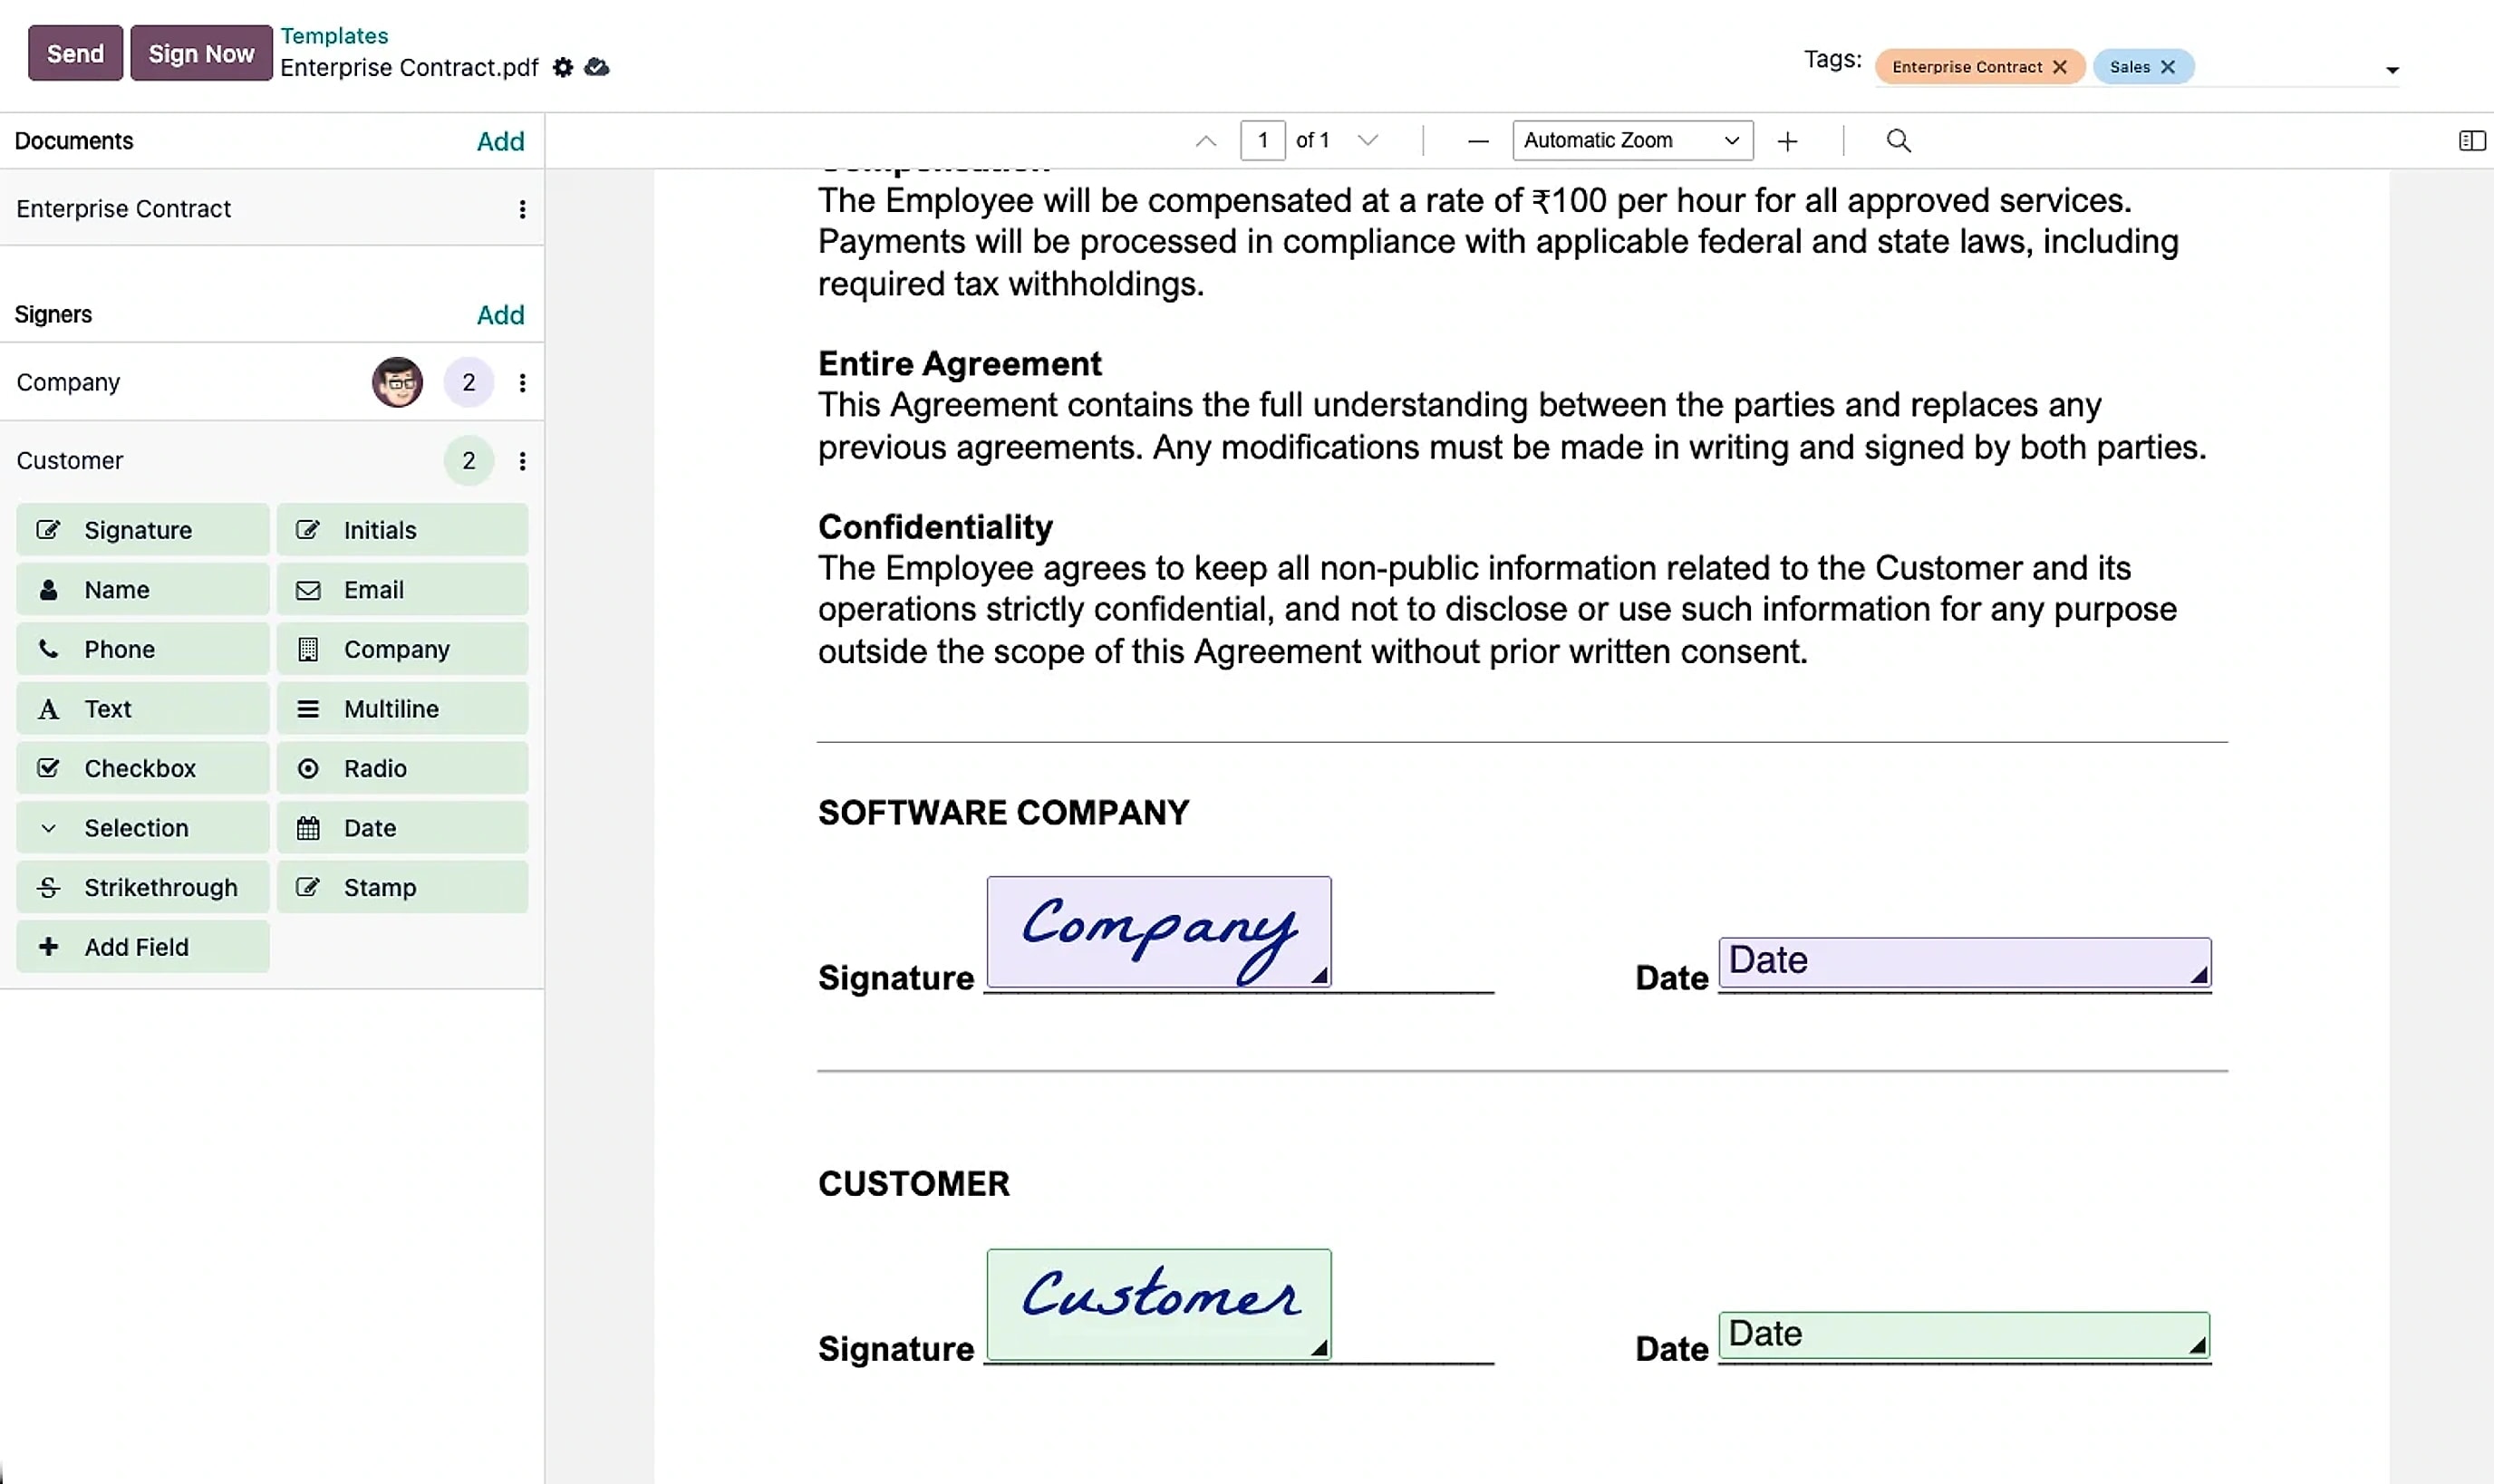Select the Checkbox field type
The image size is (2494, 1484).
[x=143, y=768]
